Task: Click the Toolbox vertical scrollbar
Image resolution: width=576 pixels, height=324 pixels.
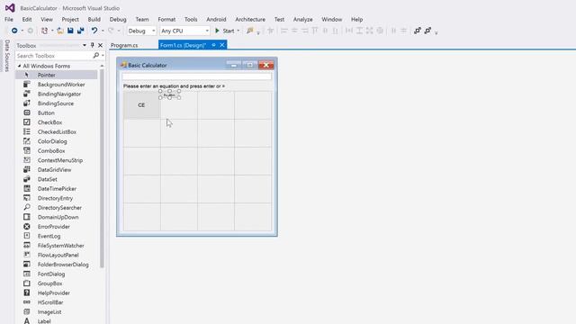Action: [x=102, y=169]
